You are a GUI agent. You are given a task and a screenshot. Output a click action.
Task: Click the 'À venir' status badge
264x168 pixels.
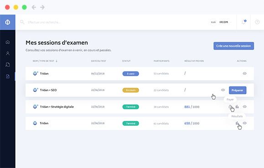(131, 74)
